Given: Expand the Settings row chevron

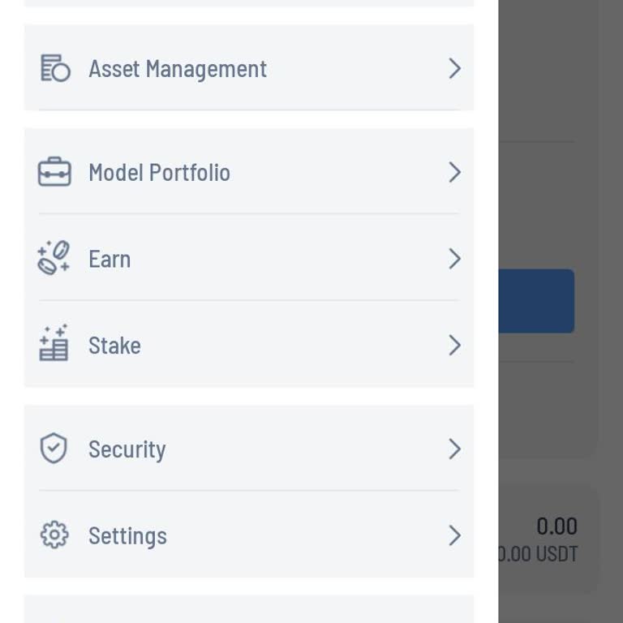Looking at the screenshot, I should point(454,535).
